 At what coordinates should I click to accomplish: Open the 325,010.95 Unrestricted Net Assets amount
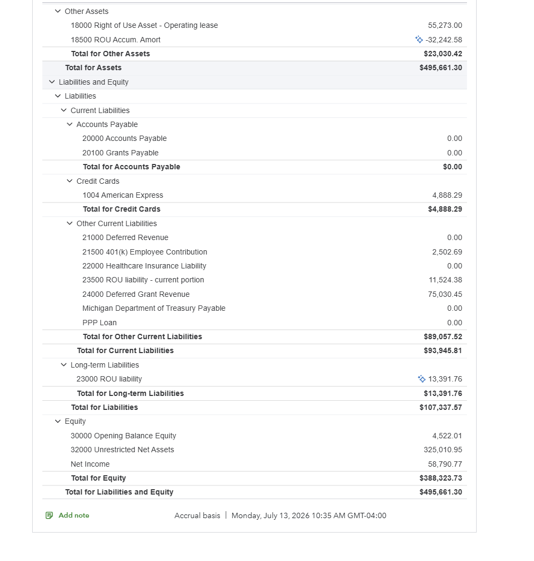(x=443, y=450)
